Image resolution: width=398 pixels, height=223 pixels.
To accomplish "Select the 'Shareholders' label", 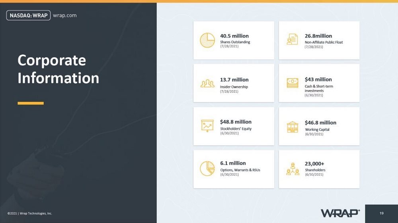I will click(x=315, y=170).
